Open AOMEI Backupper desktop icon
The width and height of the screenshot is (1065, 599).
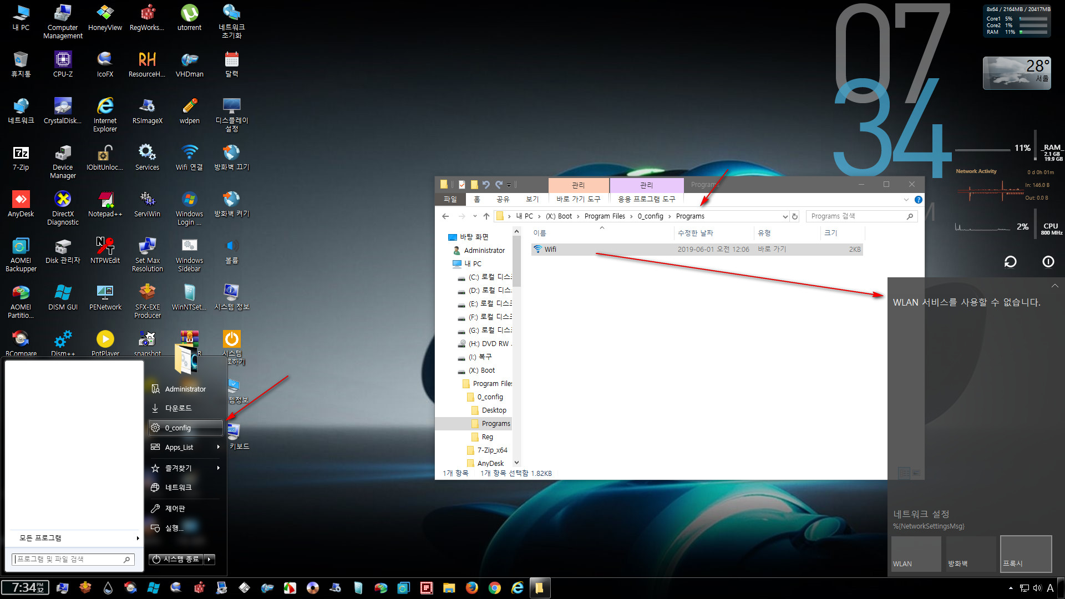21,254
